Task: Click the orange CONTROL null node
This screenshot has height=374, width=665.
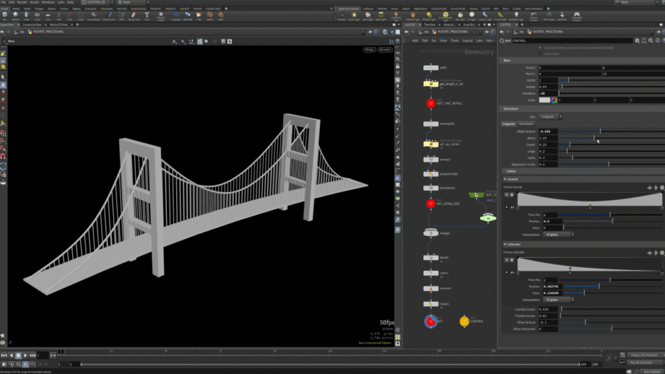Action: click(464, 321)
